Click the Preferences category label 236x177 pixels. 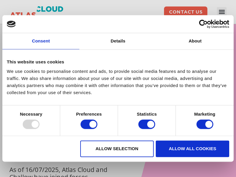(89, 114)
